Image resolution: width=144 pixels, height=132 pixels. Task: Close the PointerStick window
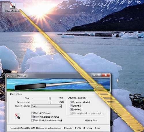pos(106,75)
